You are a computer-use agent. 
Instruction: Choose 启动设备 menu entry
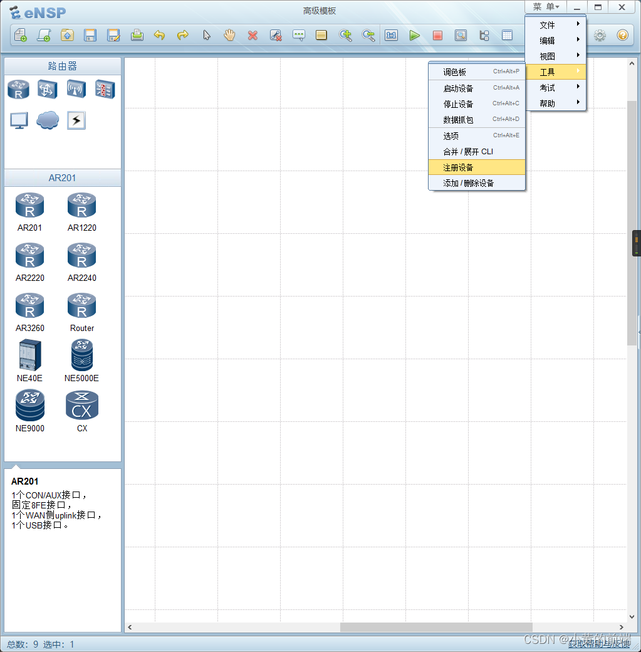(x=477, y=88)
